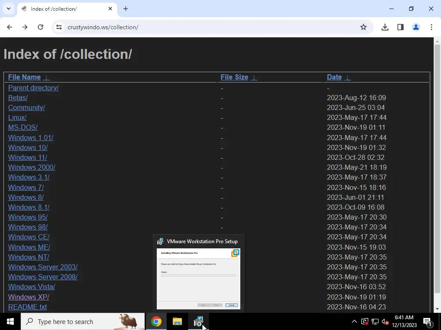Open Chrome downloads panel
The image size is (441, 330).
pyautogui.click(x=385, y=27)
